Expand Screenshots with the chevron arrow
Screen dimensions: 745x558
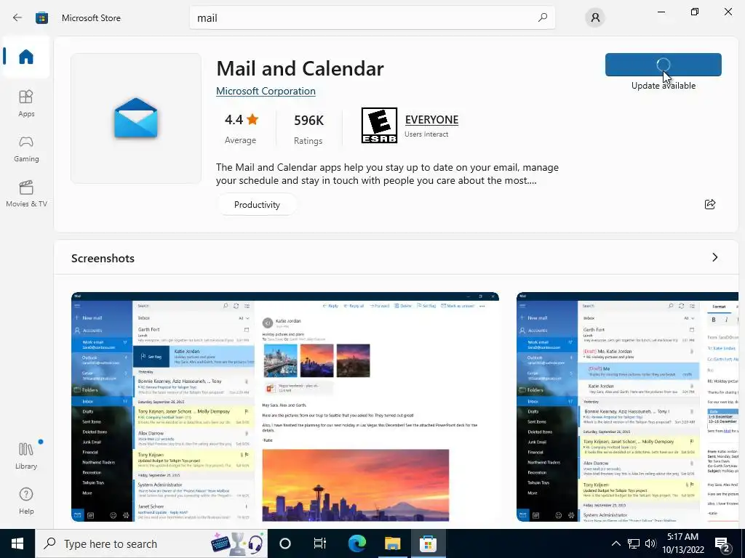click(x=714, y=257)
